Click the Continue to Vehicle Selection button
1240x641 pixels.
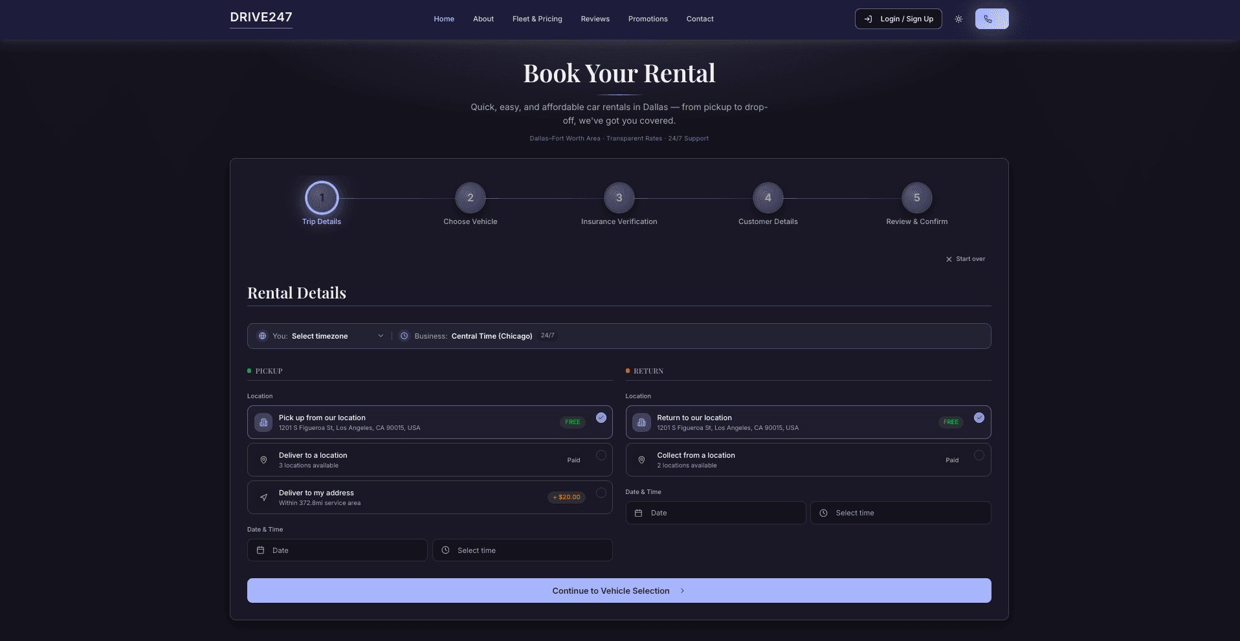pos(619,590)
